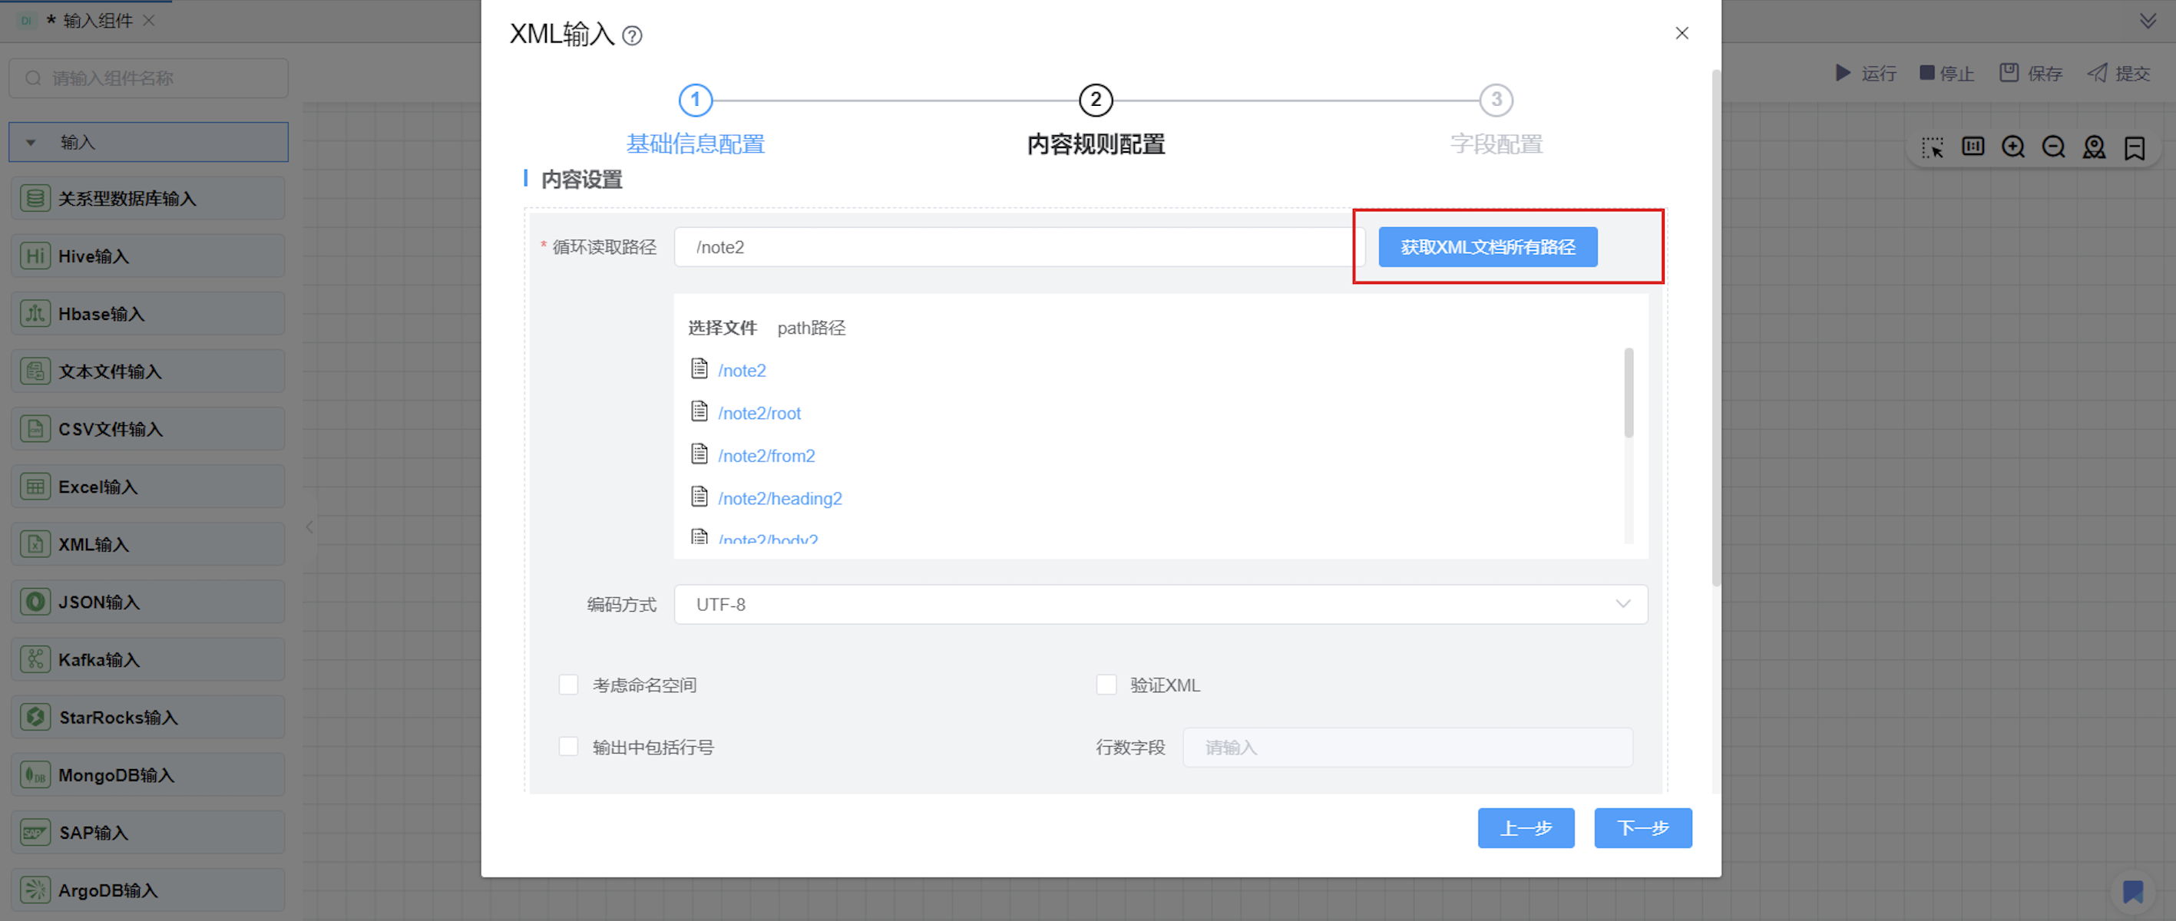The width and height of the screenshot is (2176, 921).
Task: Click the zoom out canvas icon
Action: [x=2053, y=147]
